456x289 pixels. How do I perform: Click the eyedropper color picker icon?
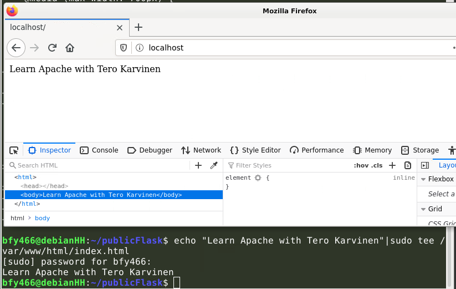(214, 165)
